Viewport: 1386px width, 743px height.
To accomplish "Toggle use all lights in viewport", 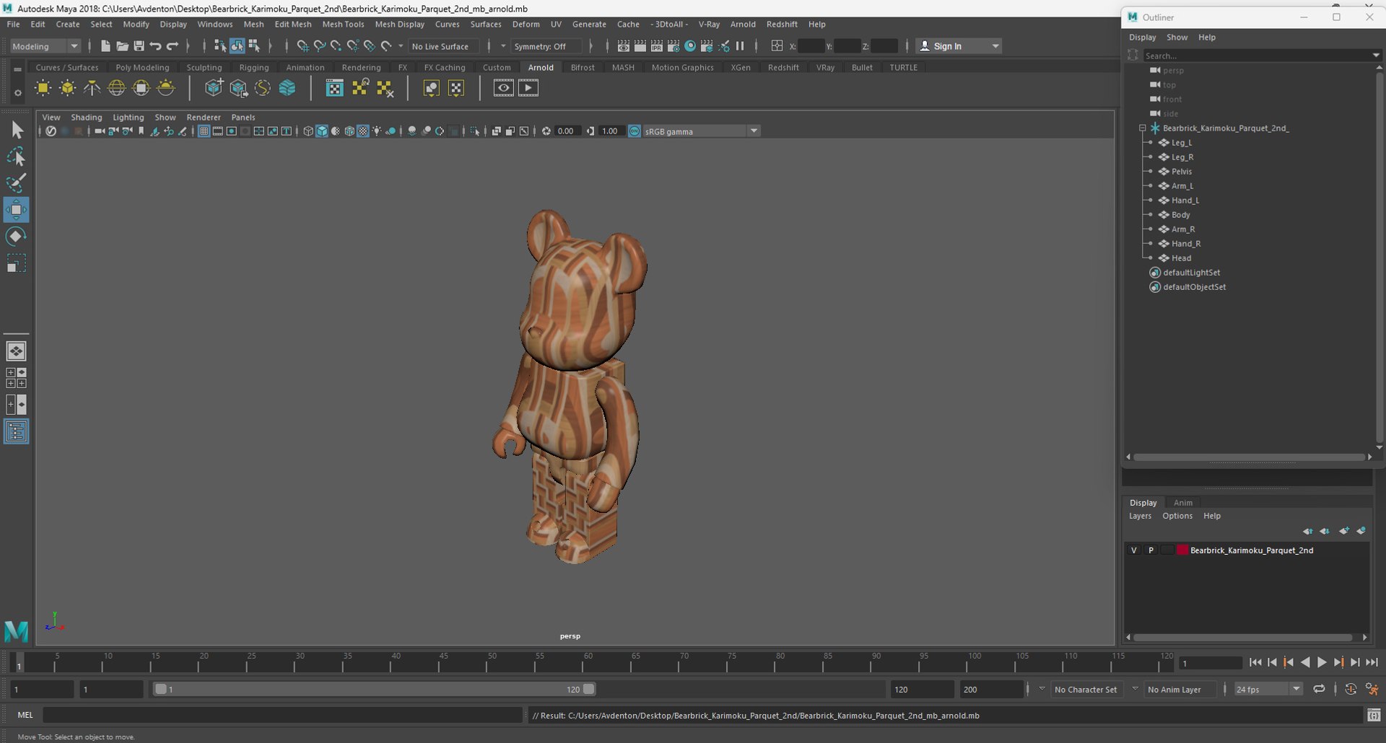I will (377, 131).
